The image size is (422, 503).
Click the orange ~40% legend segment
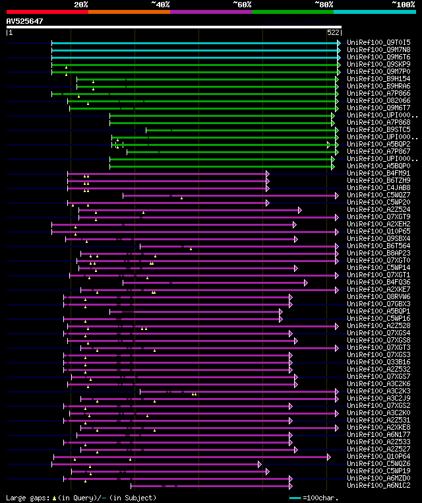(129, 12)
